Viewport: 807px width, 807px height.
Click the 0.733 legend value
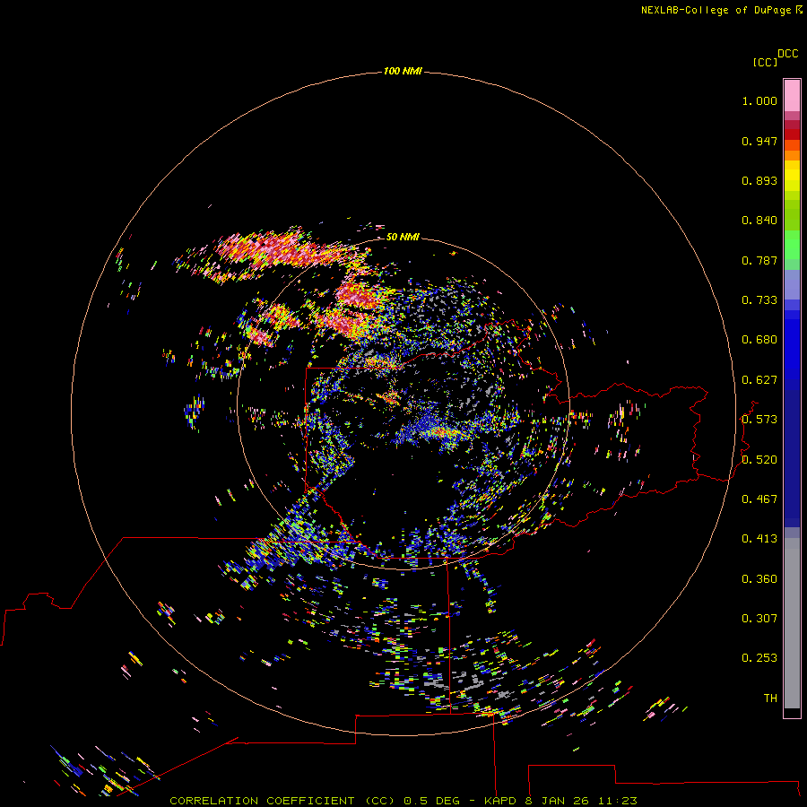tap(759, 300)
